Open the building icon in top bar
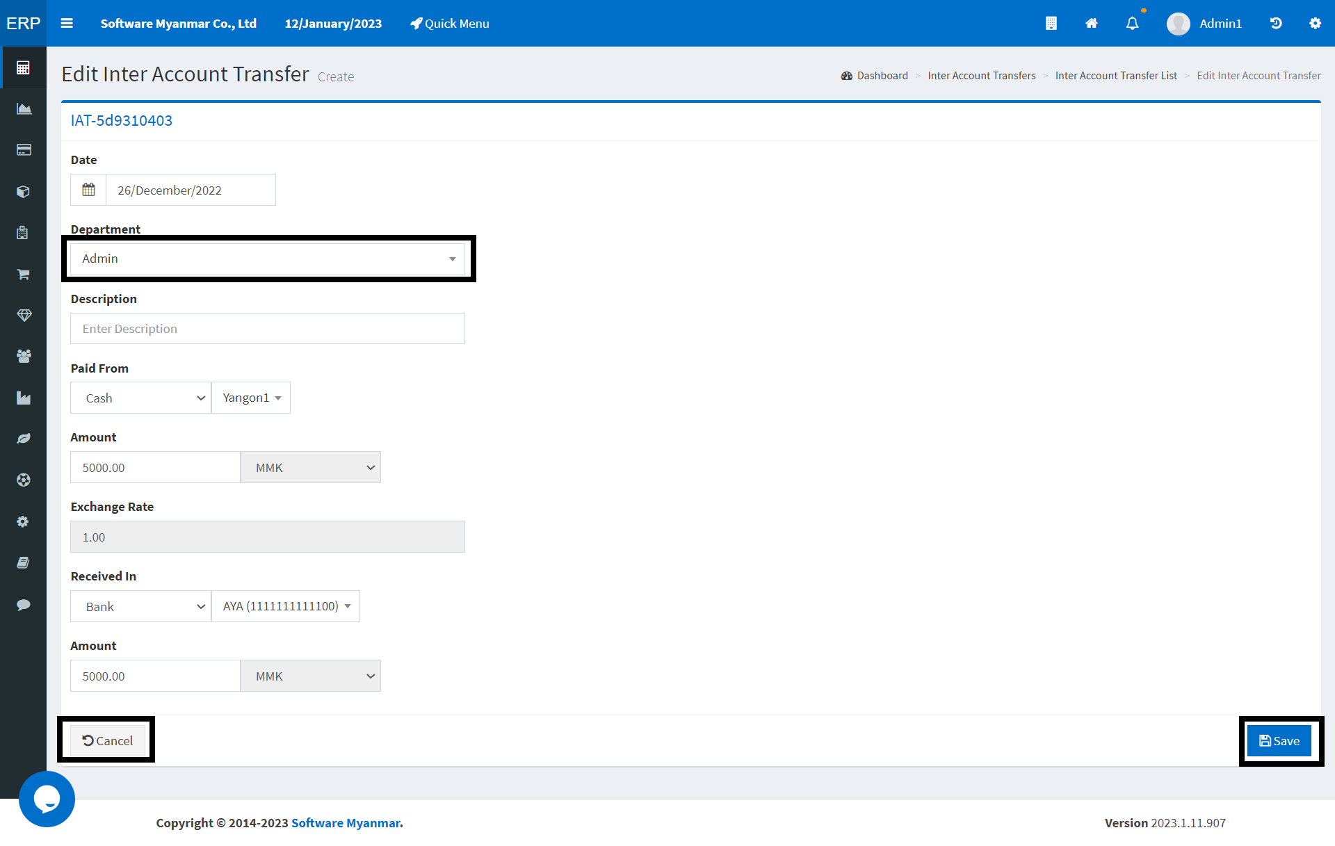This screenshot has width=1335, height=846. (1051, 23)
